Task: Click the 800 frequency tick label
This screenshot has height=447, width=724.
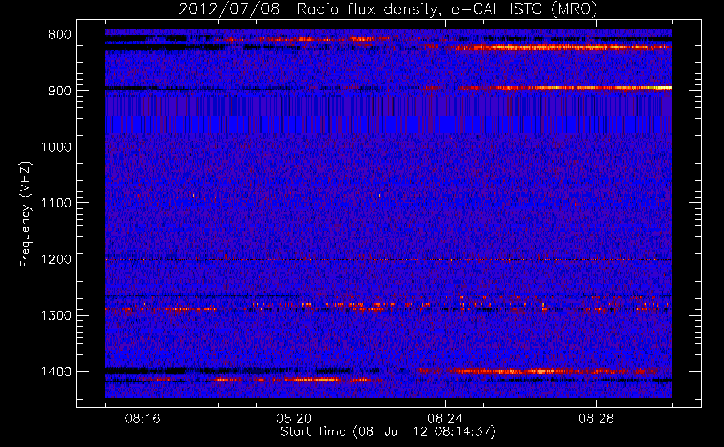Action: click(60, 35)
